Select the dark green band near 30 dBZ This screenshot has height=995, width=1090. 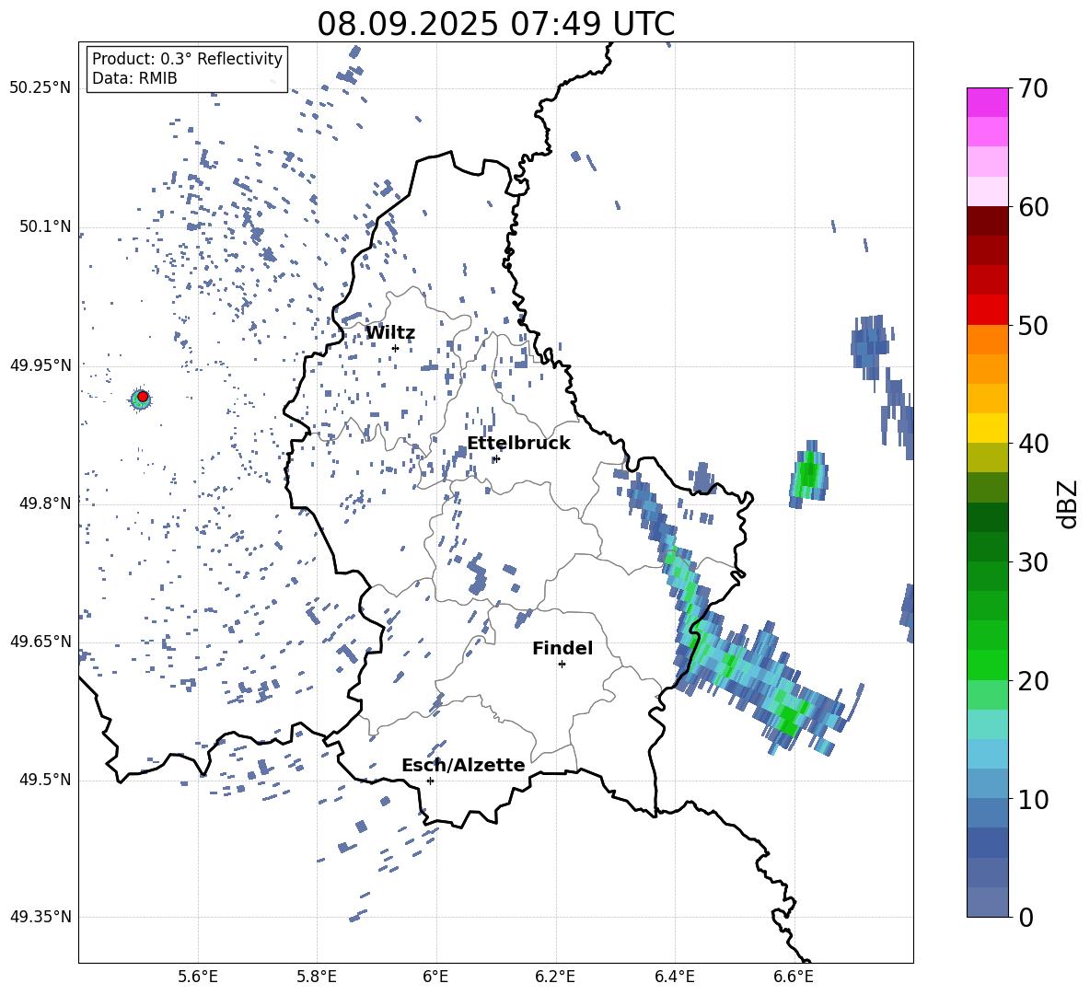tap(988, 547)
